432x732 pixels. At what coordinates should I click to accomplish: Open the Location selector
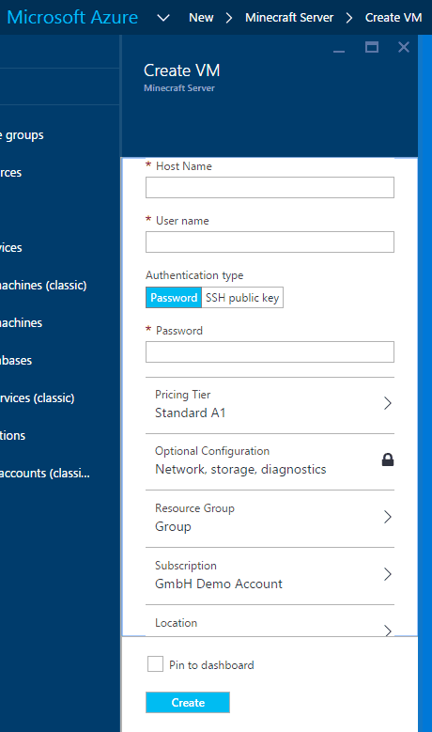coord(270,621)
